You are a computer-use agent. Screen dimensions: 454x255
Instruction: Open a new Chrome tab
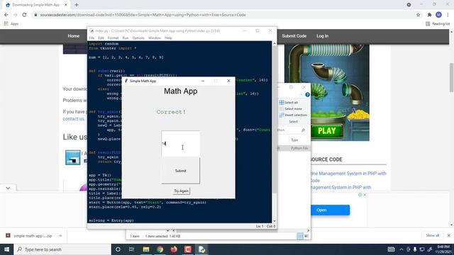tap(77, 5)
